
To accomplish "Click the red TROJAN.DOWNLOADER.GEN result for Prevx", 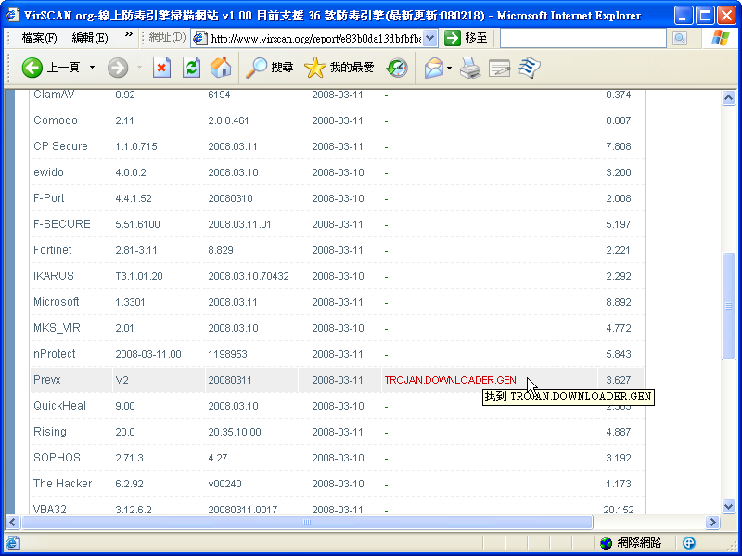I will coord(450,380).
